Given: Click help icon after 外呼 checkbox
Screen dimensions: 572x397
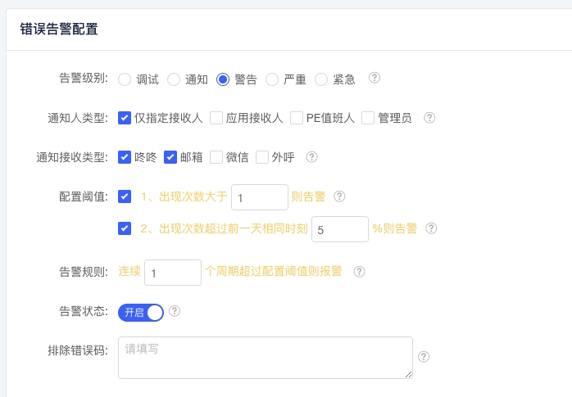Looking at the screenshot, I should click(311, 157).
